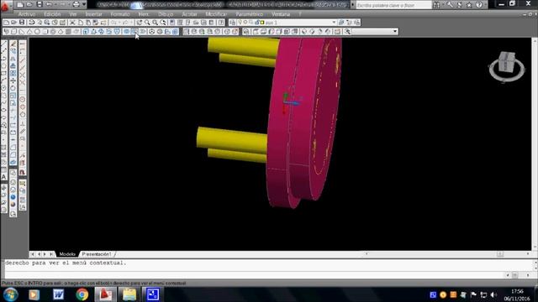Click the horizontal scrollbar below the viewport
This screenshot has height=302, width=538.
pyautogui.click(x=447, y=254)
